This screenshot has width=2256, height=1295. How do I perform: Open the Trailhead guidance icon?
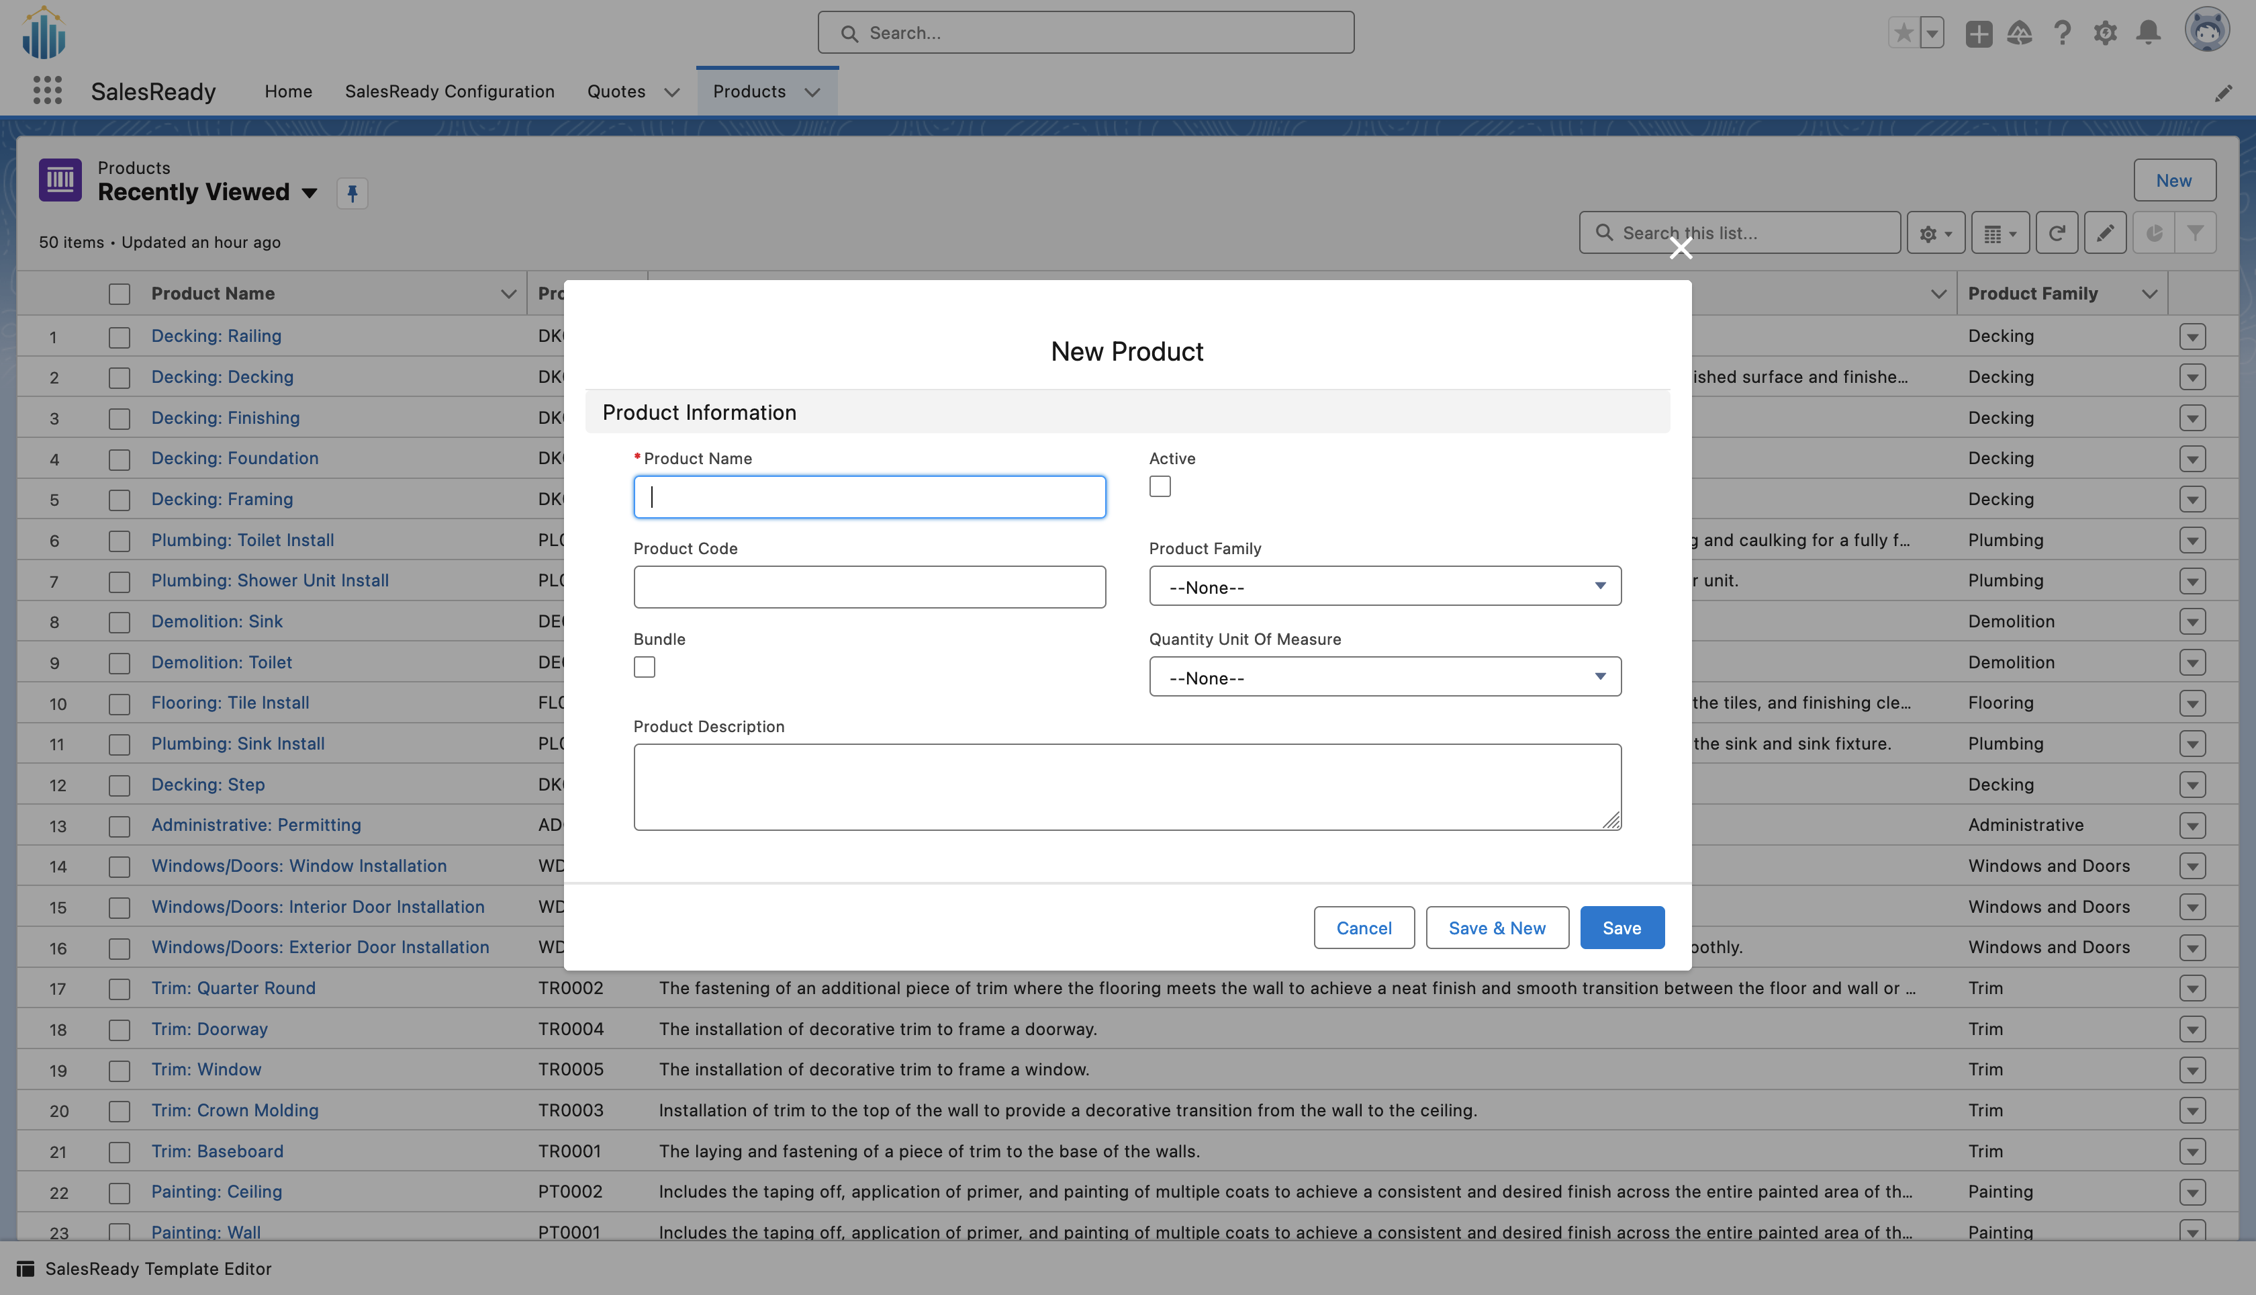click(2020, 33)
